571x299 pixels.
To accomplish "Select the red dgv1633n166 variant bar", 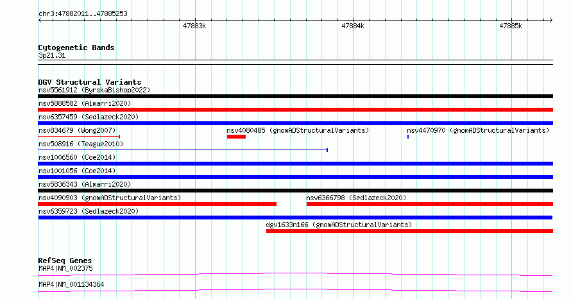I will click(x=409, y=231).
